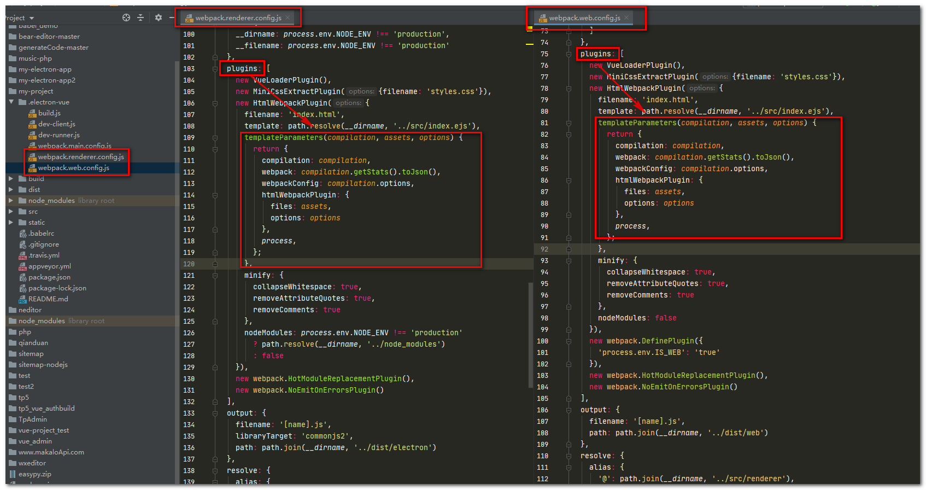The width and height of the screenshot is (926, 490).
Task: Select the my-project folder
Action: 36,91
